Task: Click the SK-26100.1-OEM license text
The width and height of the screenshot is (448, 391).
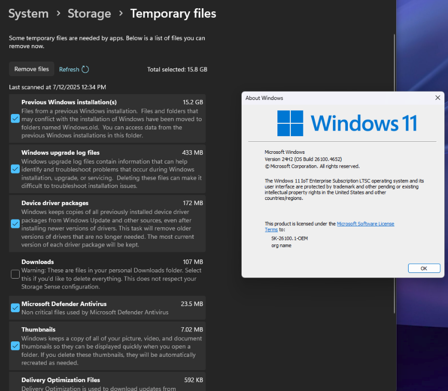Action: tap(289, 238)
